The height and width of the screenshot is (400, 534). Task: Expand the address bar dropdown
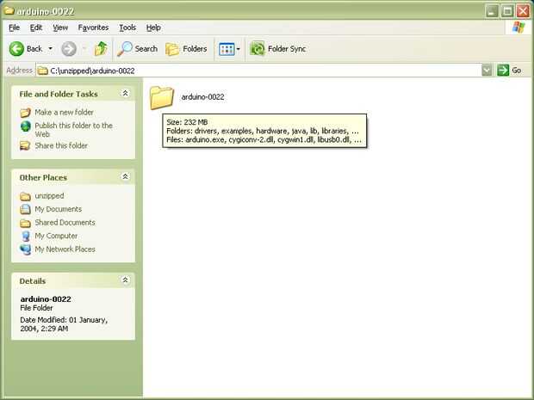487,71
